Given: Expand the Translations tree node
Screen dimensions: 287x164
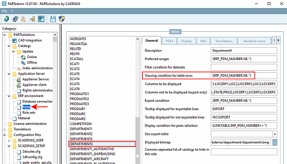Looking at the screenshot, I should click(4, 129).
